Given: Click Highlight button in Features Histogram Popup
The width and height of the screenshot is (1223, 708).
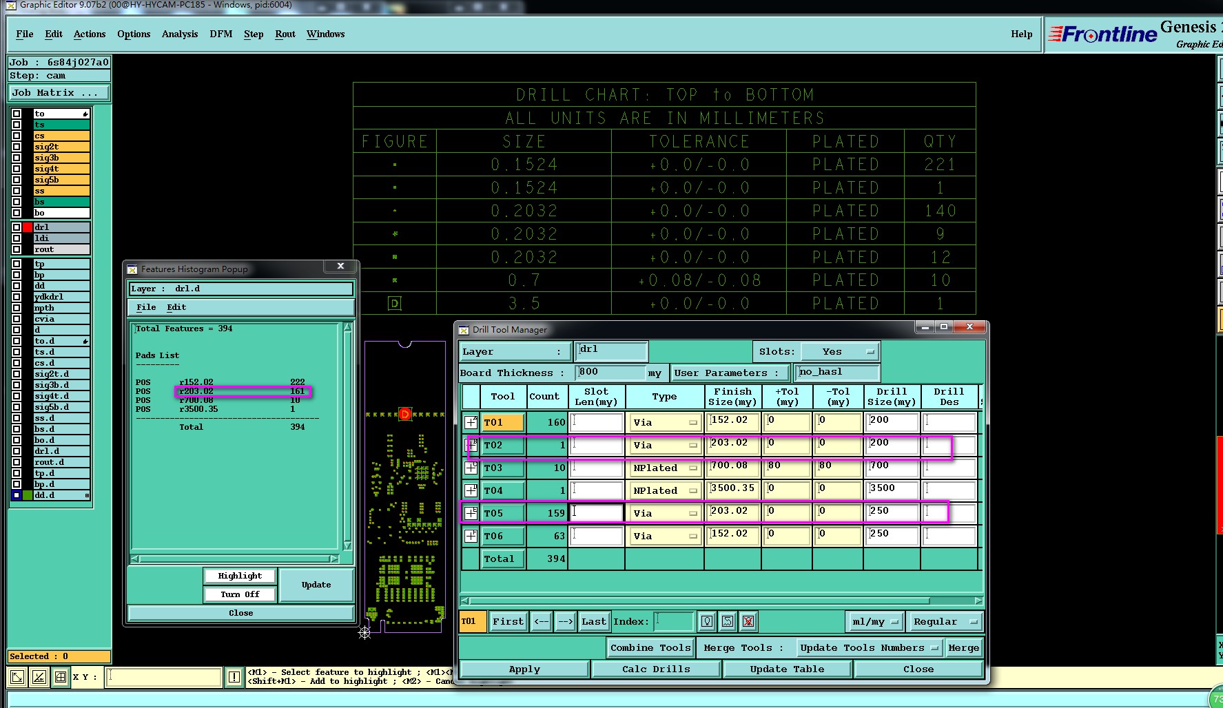Looking at the screenshot, I should coord(240,576).
